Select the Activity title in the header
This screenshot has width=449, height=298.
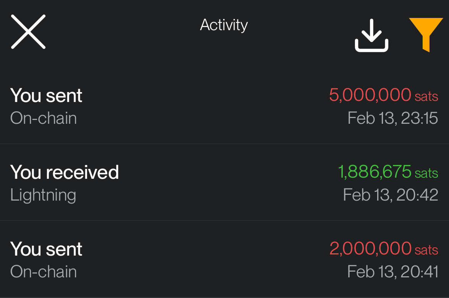(224, 25)
